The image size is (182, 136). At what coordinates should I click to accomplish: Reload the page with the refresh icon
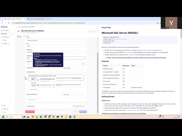(9, 23)
